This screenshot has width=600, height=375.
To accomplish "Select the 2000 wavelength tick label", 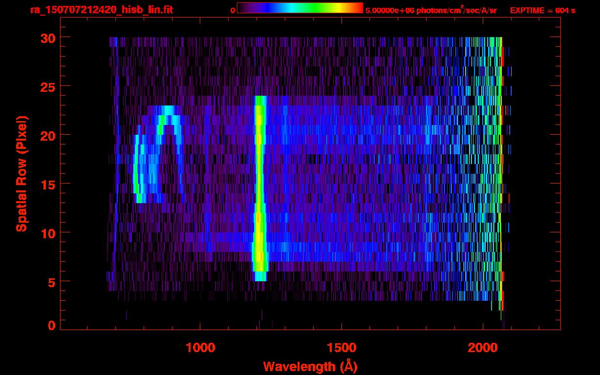I will point(482,348).
